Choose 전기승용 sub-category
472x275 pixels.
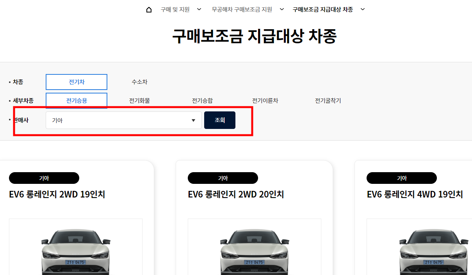point(77,100)
